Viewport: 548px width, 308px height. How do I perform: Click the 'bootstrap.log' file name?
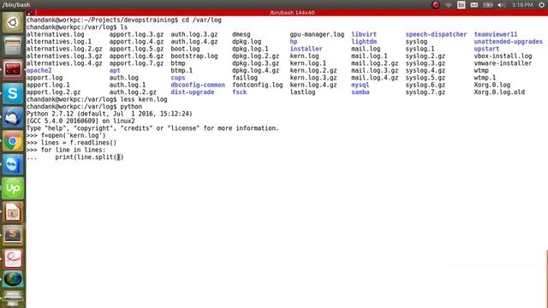point(194,56)
